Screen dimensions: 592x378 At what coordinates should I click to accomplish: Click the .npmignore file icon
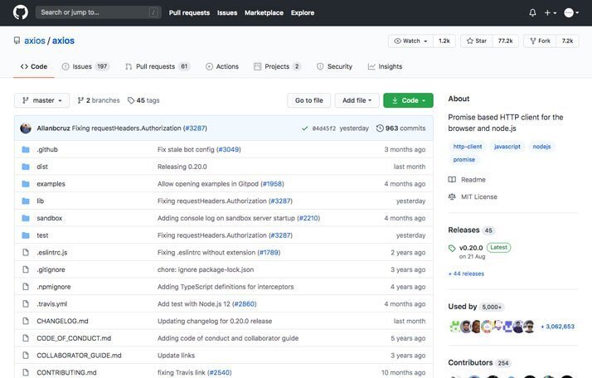click(x=26, y=287)
